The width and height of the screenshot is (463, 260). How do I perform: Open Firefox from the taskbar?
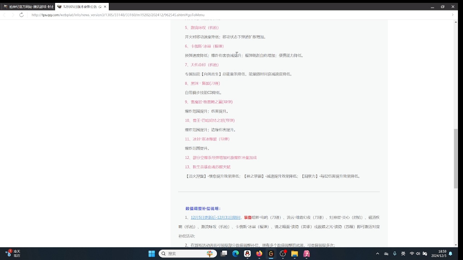(259, 253)
